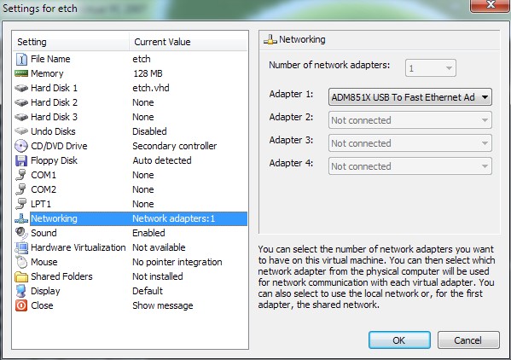Click the Disabled value for Undo Disks
The width and height of the screenshot is (511, 360).
click(149, 131)
